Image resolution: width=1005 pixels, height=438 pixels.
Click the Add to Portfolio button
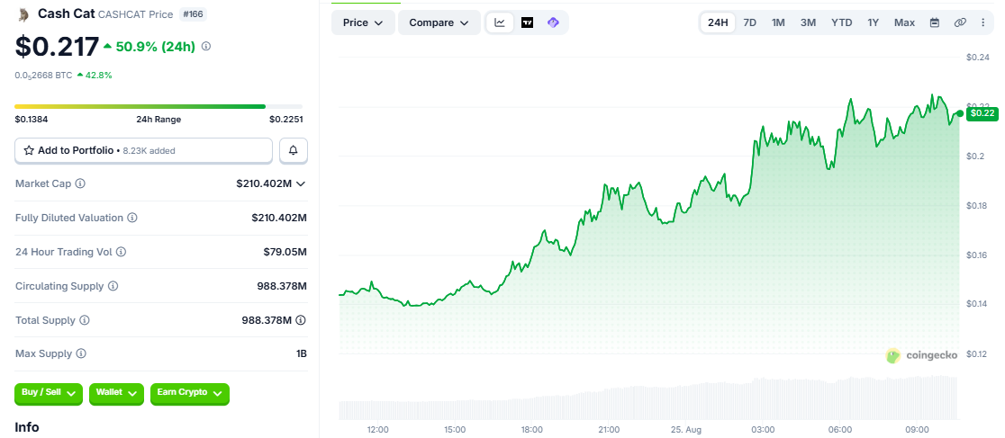(x=143, y=150)
